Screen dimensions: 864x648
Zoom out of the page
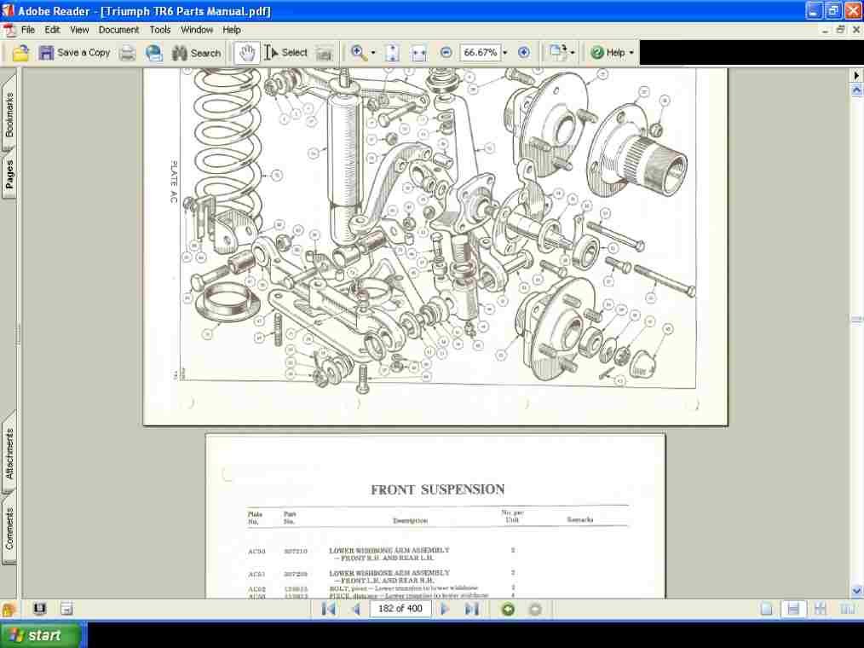[445, 52]
